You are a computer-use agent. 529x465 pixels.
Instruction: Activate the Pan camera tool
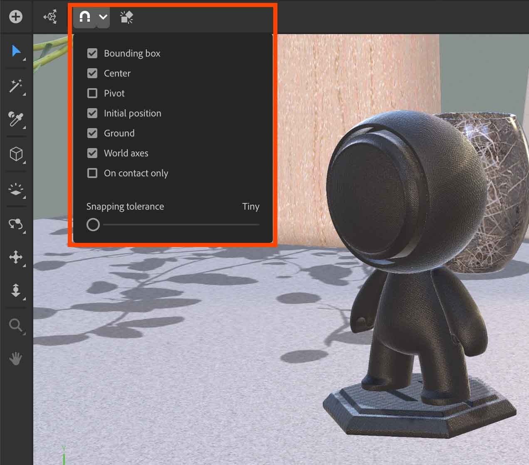[16, 257]
